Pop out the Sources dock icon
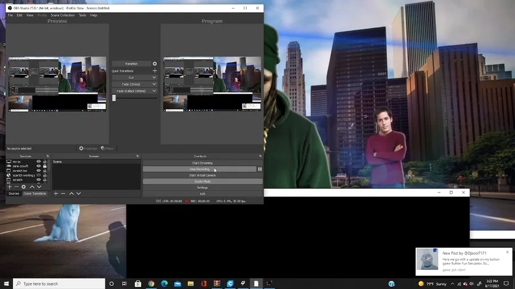The image size is (515, 289). coord(47,156)
